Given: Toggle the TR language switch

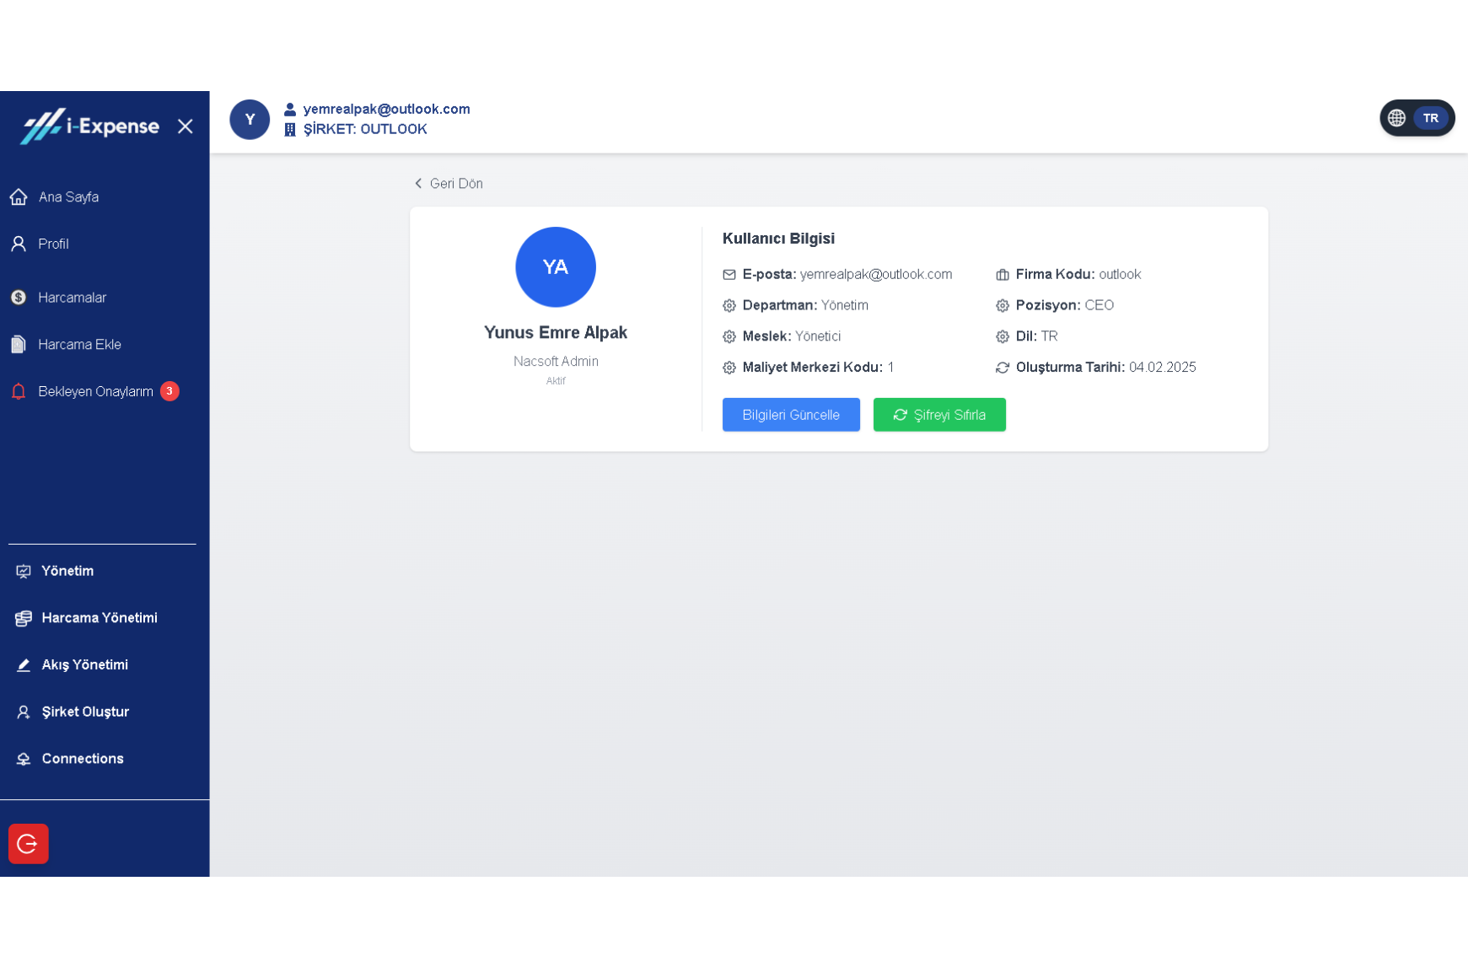Looking at the screenshot, I should 1430,118.
